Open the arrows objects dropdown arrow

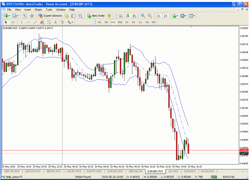tap(72, 22)
